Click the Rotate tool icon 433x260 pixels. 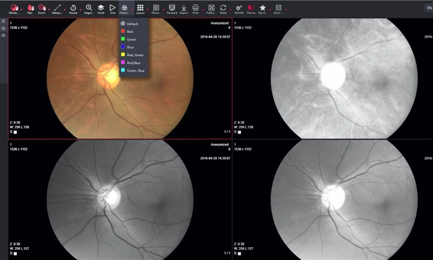coord(73,8)
